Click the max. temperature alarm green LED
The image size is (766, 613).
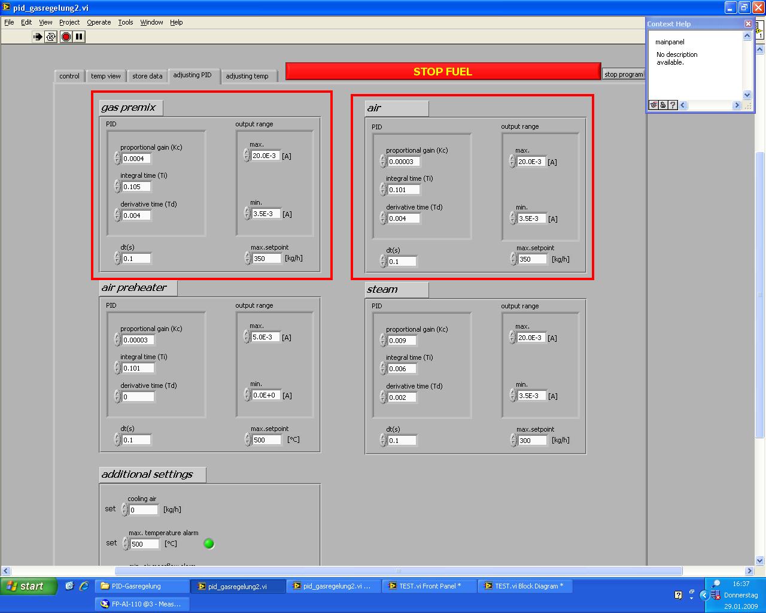click(x=209, y=544)
